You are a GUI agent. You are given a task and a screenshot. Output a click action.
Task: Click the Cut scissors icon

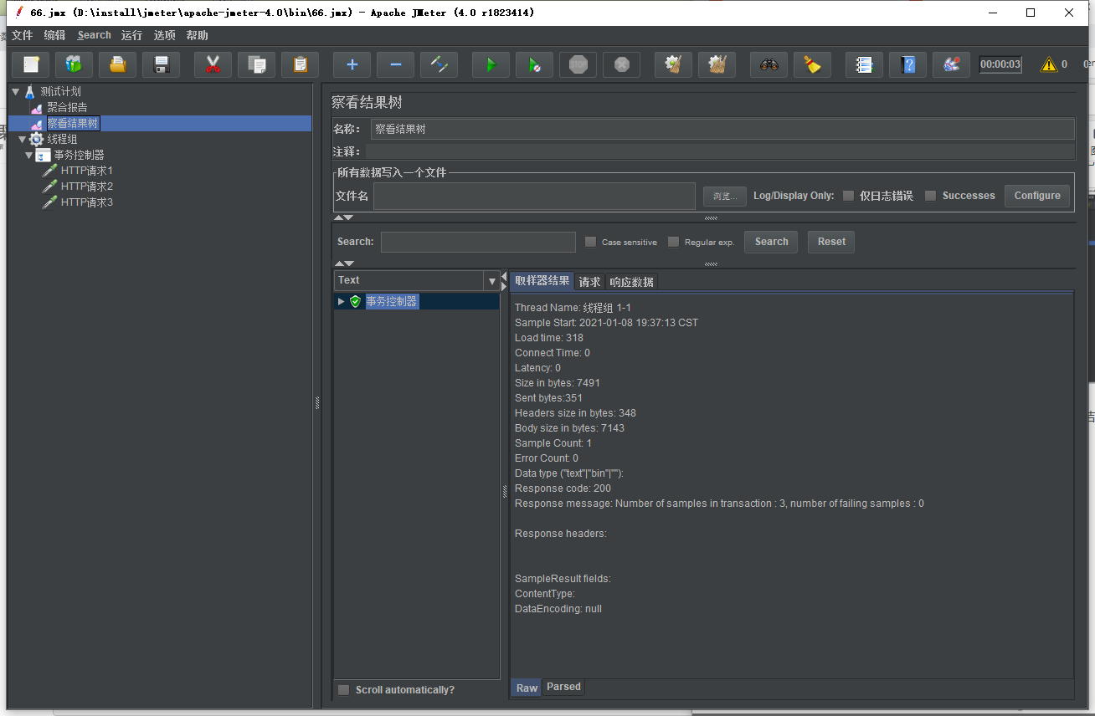213,64
